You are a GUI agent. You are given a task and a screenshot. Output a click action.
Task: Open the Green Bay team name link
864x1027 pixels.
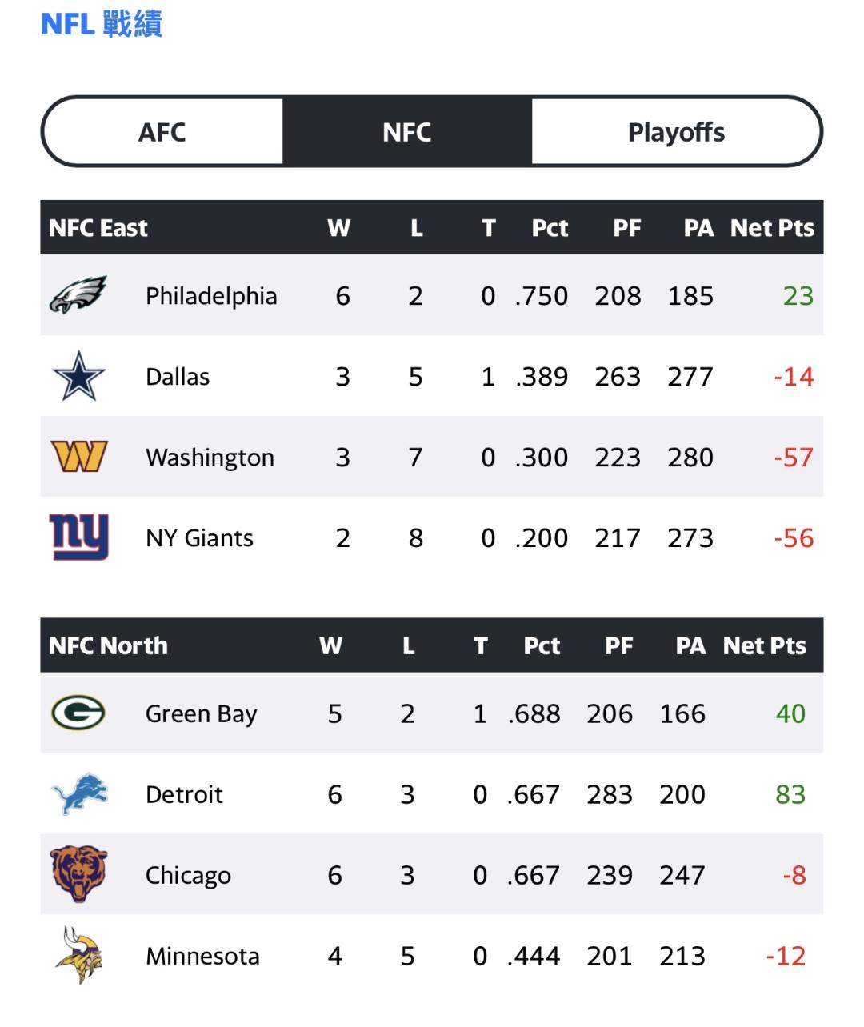tap(201, 713)
